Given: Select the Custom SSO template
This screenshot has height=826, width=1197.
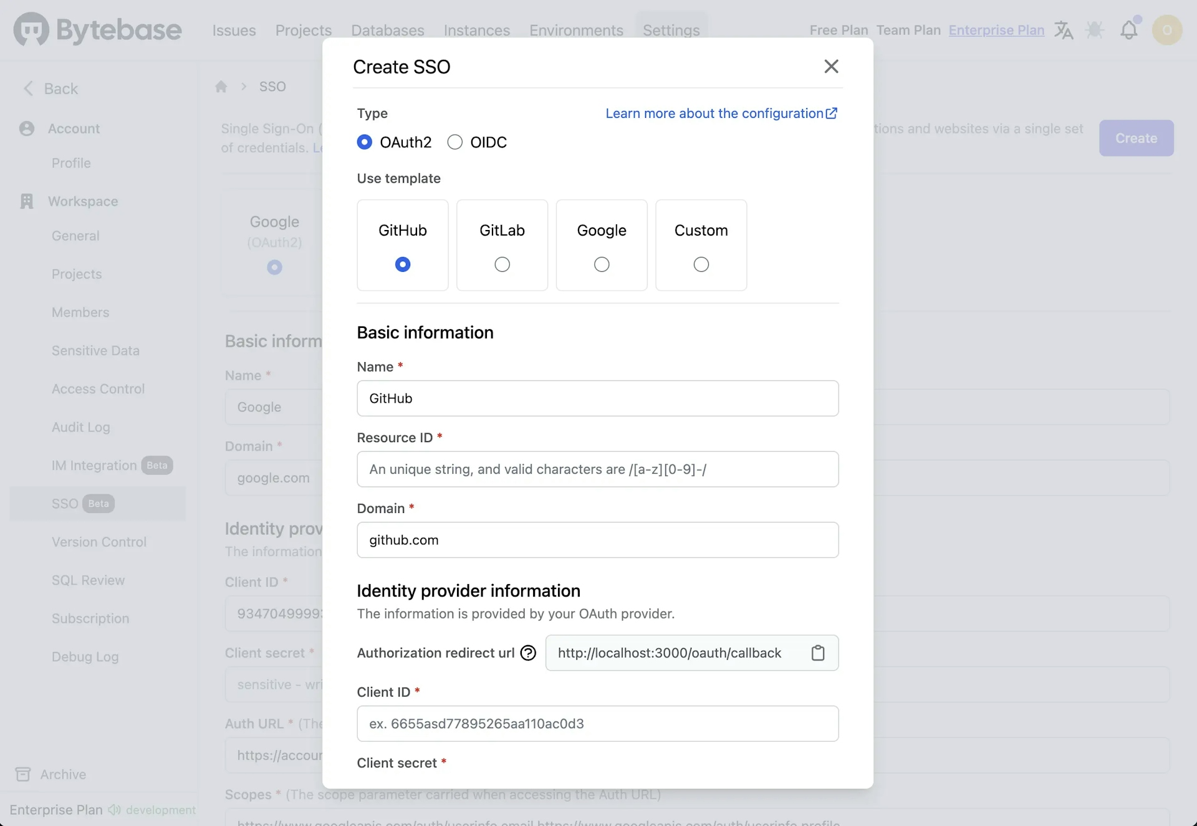Looking at the screenshot, I should point(700,265).
